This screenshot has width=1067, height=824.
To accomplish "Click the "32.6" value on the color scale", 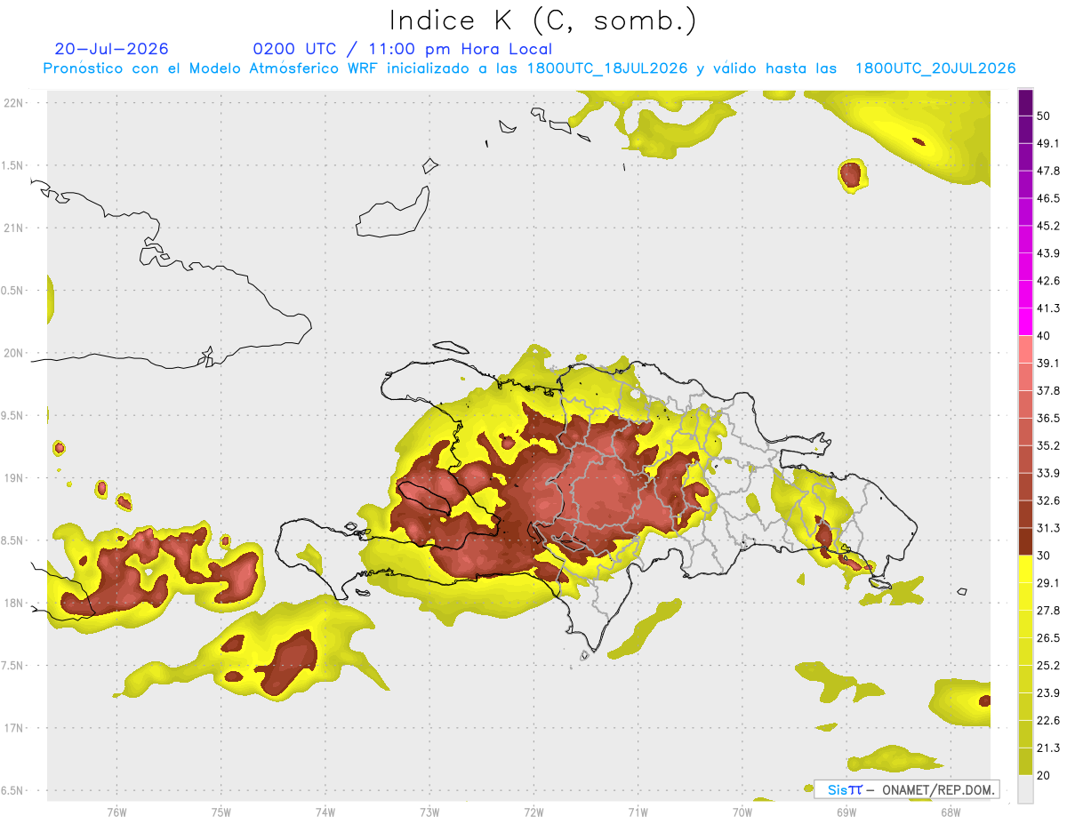I will [1048, 501].
